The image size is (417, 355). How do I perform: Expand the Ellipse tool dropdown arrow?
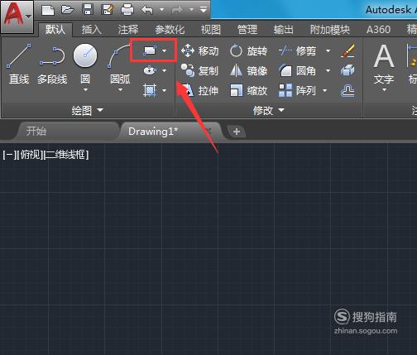[165, 70]
